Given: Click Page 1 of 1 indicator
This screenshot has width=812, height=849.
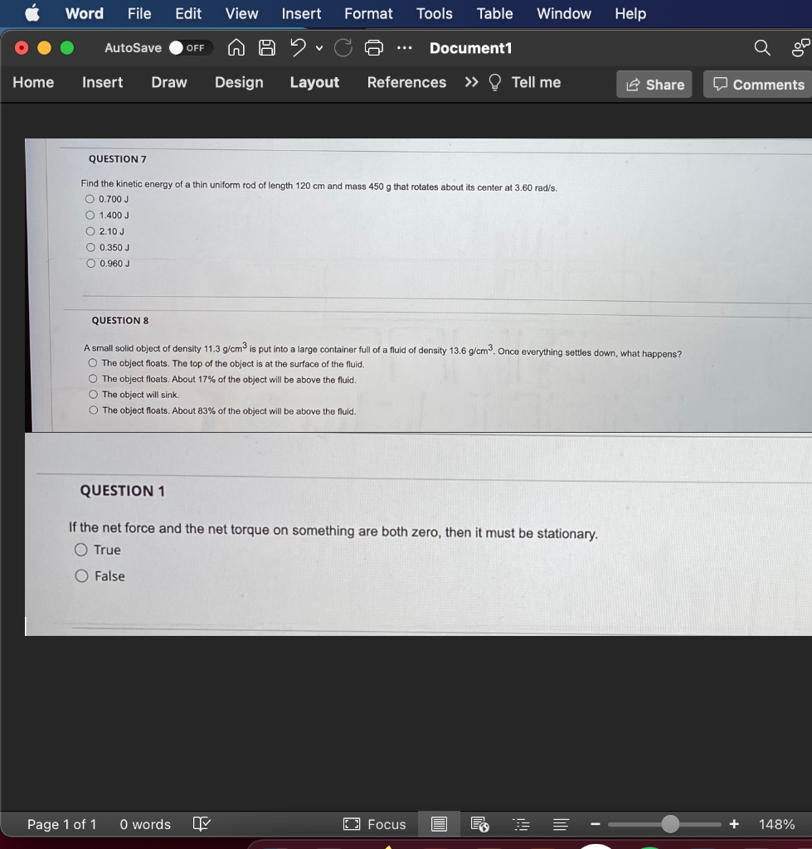Looking at the screenshot, I should click(x=61, y=824).
